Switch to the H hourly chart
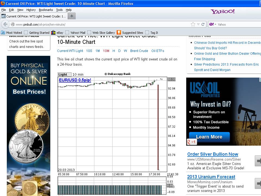This screenshot has height=196, width=261. [x=114, y=51]
